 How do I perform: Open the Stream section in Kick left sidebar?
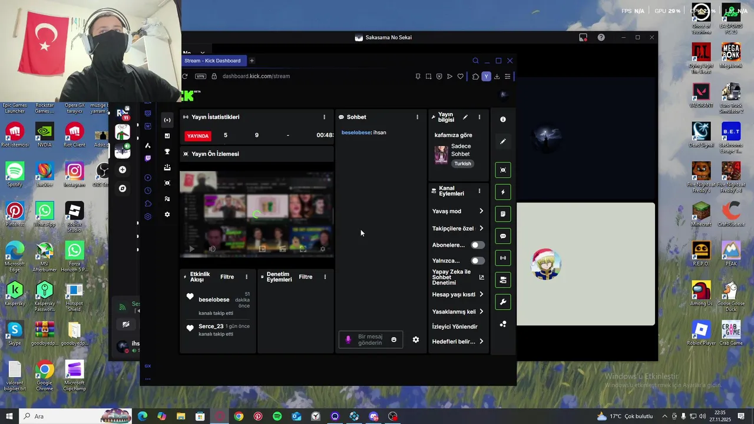(x=167, y=120)
